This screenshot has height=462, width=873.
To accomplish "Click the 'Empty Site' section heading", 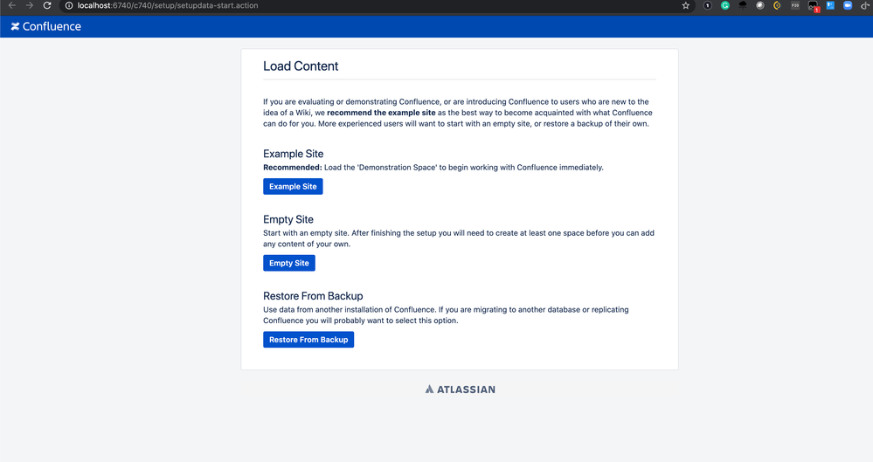I will click(288, 219).
